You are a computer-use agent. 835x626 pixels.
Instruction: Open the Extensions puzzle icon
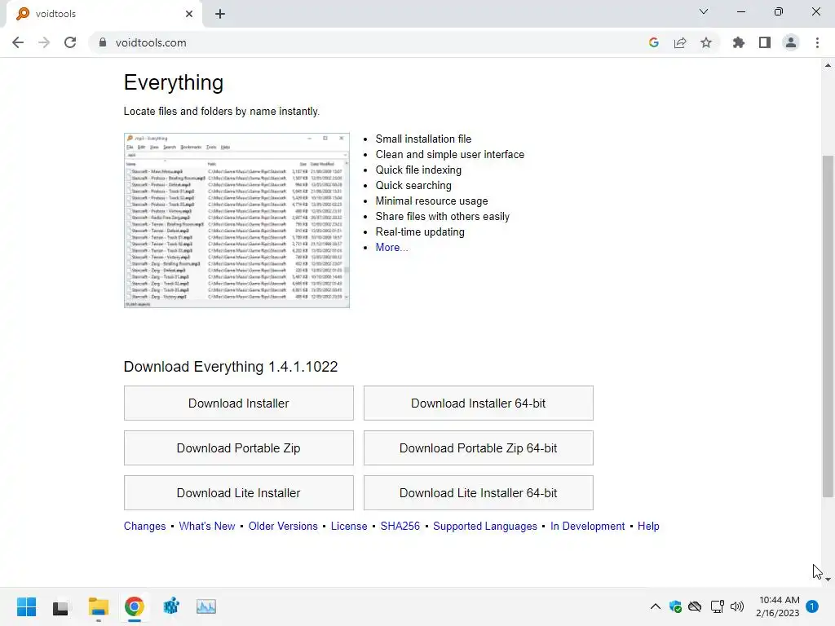tap(739, 42)
